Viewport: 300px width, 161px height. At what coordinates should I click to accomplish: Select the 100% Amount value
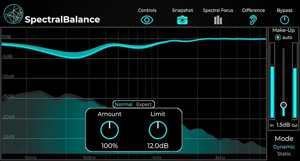point(110,146)
